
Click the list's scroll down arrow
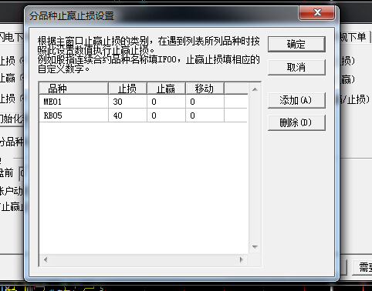click(255, 247)
